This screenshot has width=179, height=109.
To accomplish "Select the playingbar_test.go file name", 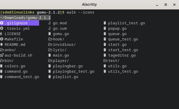I will [74, 72].
